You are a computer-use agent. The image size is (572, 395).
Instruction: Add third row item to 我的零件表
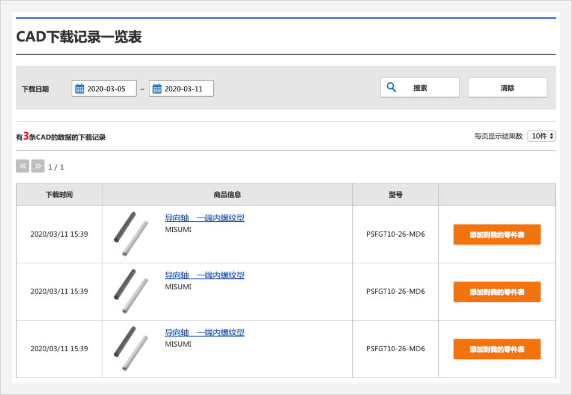(497, 349)
